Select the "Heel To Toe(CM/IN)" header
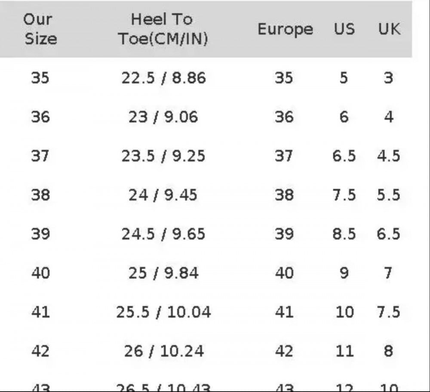The height and width of the screenshot is (392, 430). 163,29
